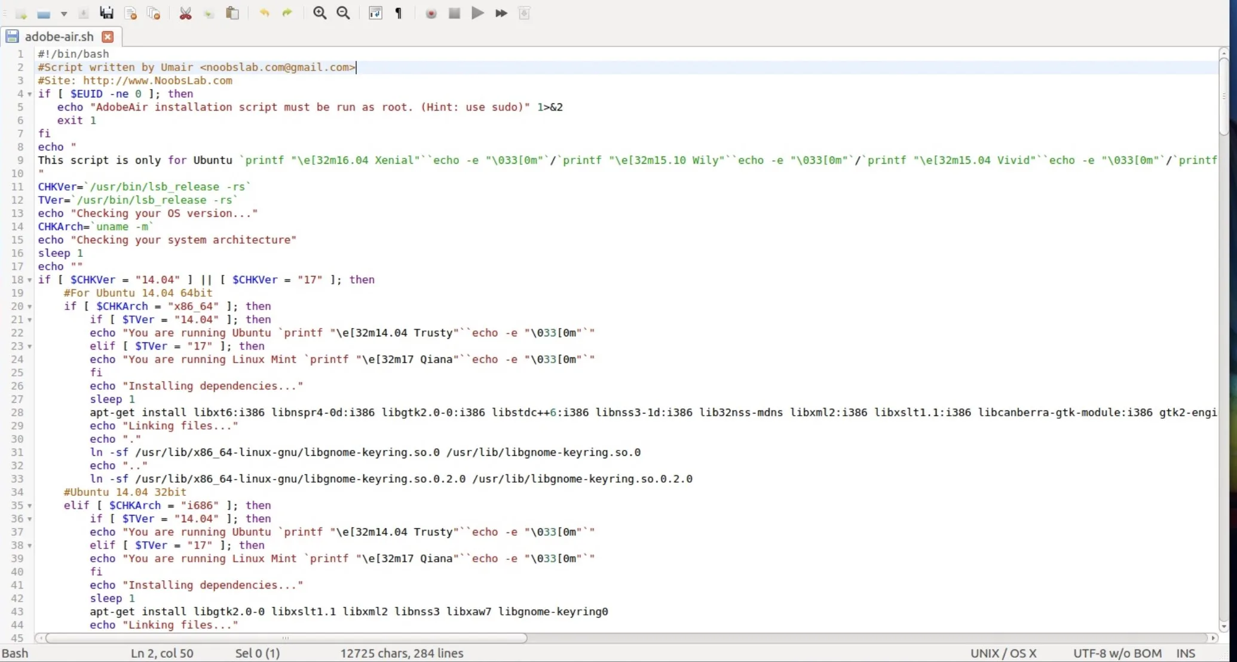Click the Close All documents icon
This screenshot has height=662, width=1237.
pyautogui.click(x=154, y=13)
